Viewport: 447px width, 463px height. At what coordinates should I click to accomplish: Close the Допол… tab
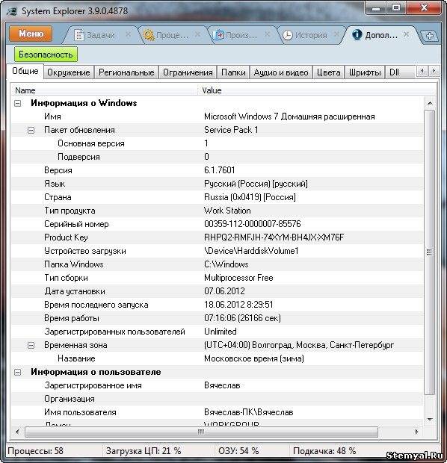click(x=407, y=34)
